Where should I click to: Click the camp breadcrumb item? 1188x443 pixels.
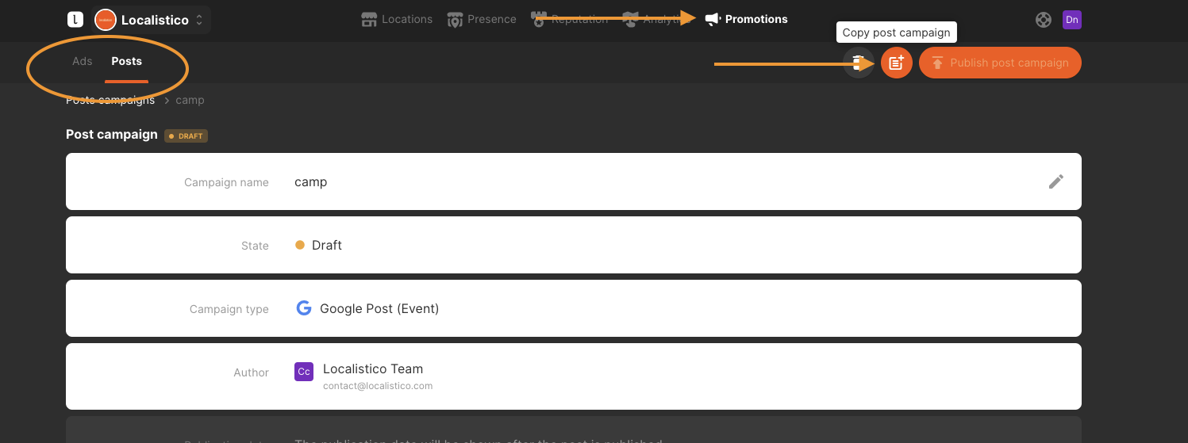pyautogui.click(x=190, y=100)
